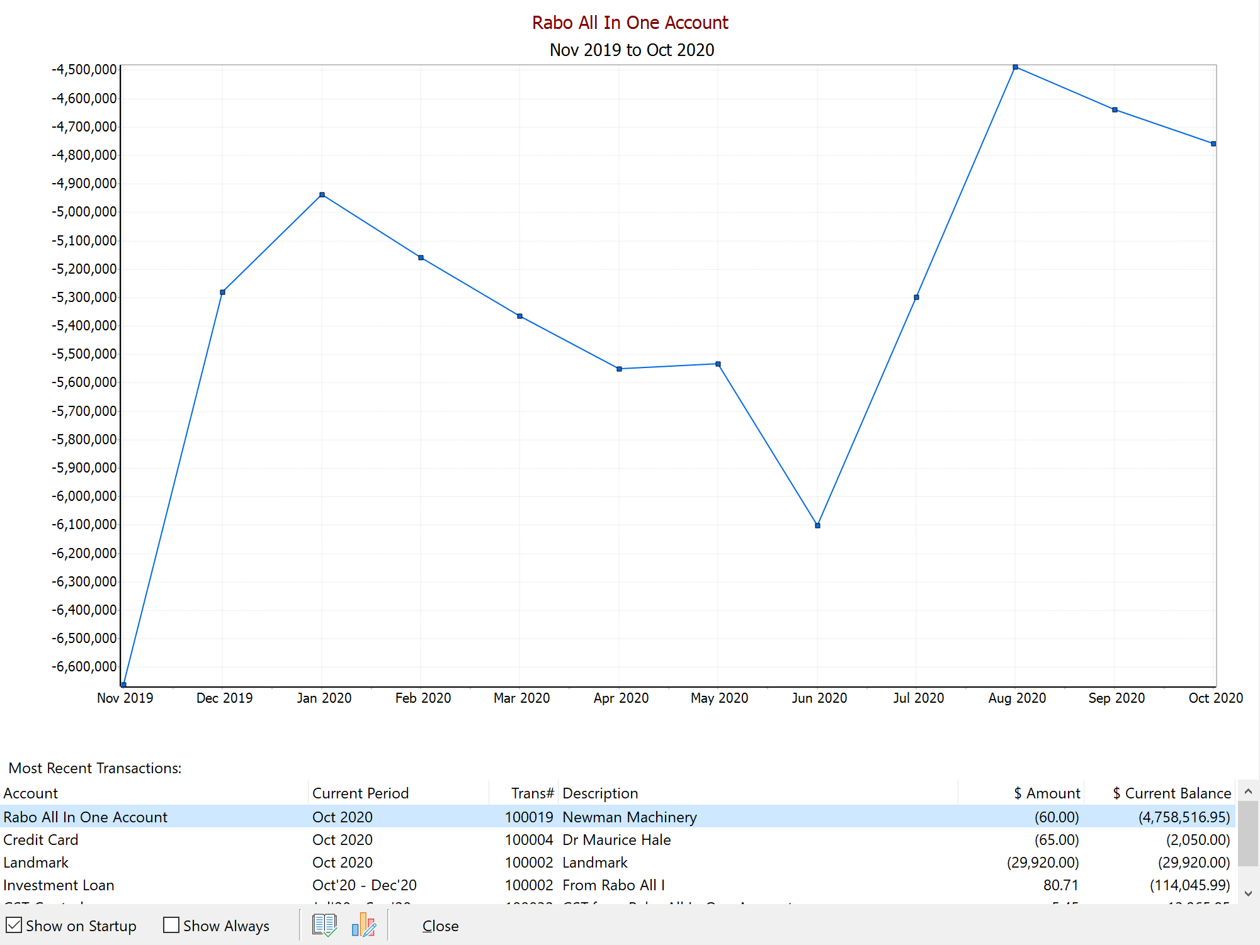Click the Apr 2020 data point on chart
The image size is (1260, 945).
pos(619,369)
